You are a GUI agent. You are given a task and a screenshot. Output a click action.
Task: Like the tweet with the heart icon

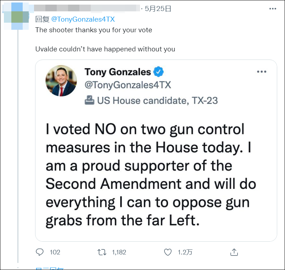[168, 252]
